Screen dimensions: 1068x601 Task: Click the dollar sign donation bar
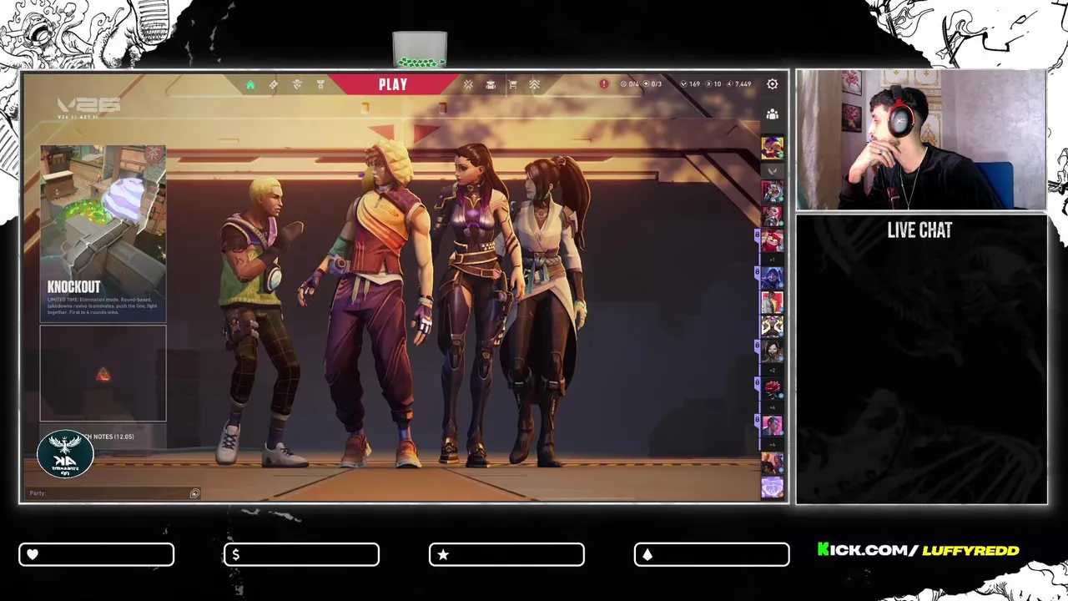coord(301,554)
